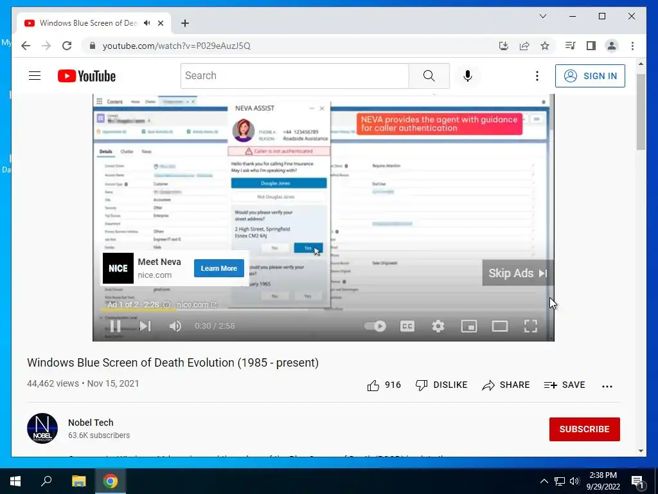Open the Windows Start menu
This screenshot has width=658, height=494.
click(15, 481)
